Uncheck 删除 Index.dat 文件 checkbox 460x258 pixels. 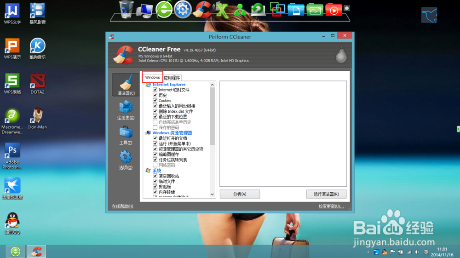[155, 111]
